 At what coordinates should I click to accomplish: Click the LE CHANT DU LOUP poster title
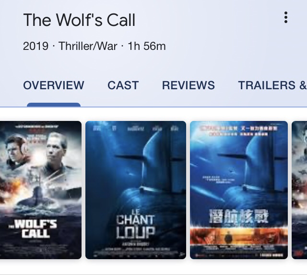(135, 224)
